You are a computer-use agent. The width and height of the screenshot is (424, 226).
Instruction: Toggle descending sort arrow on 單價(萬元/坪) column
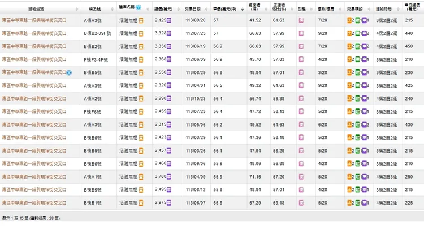[x=243, y=9]
